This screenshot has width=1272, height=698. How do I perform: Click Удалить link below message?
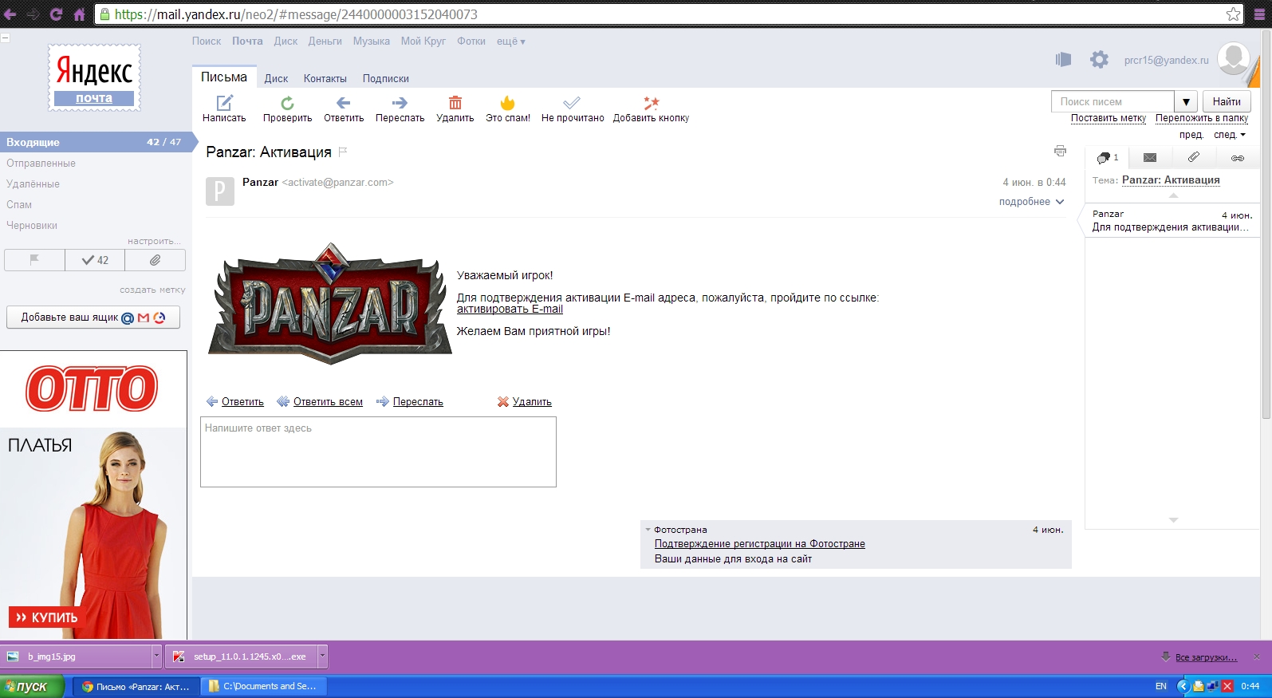tap(532, 402)
